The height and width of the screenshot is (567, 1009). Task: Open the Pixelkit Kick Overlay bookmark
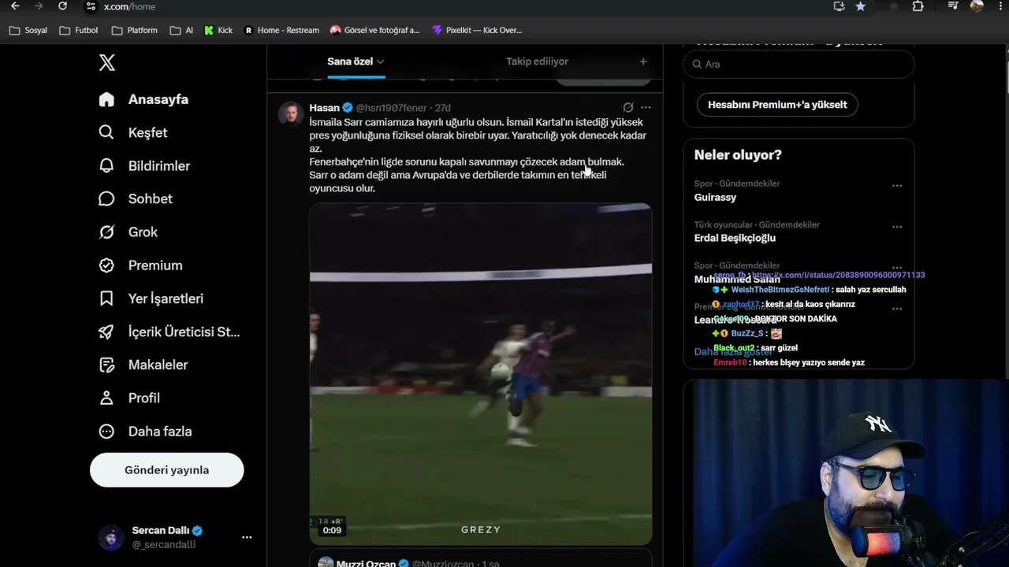[x=478, y=31]
